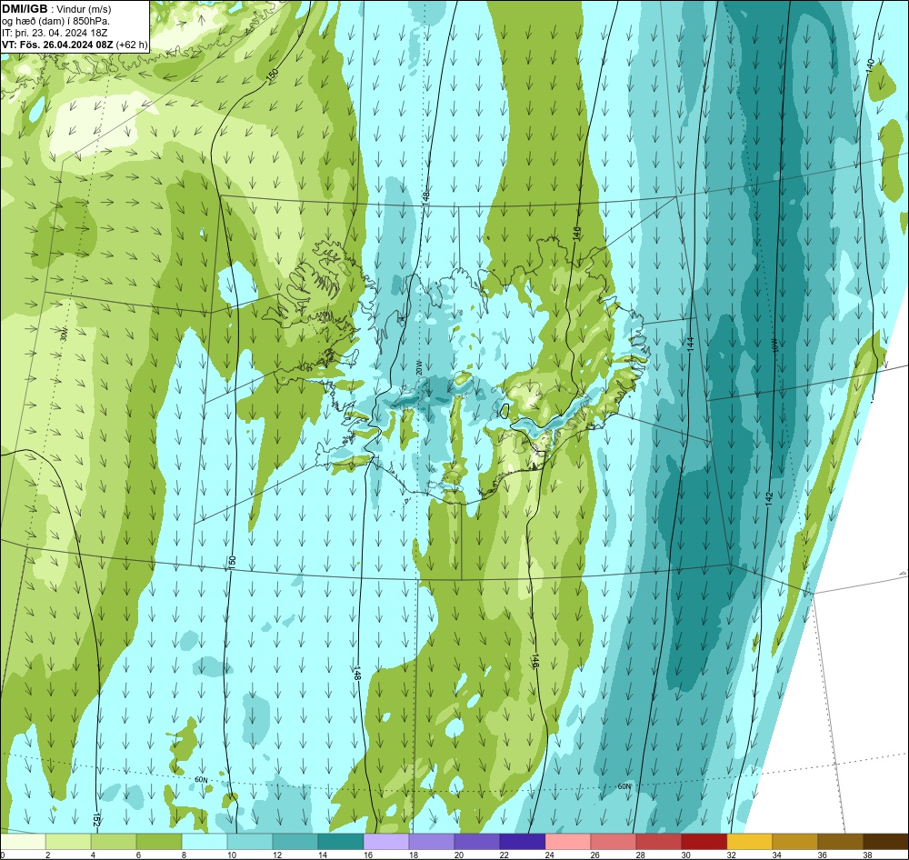909x860 pixels.
Task: Select the light pink 24–26 m/s legend swatch
Action: [x=568, y=842]
